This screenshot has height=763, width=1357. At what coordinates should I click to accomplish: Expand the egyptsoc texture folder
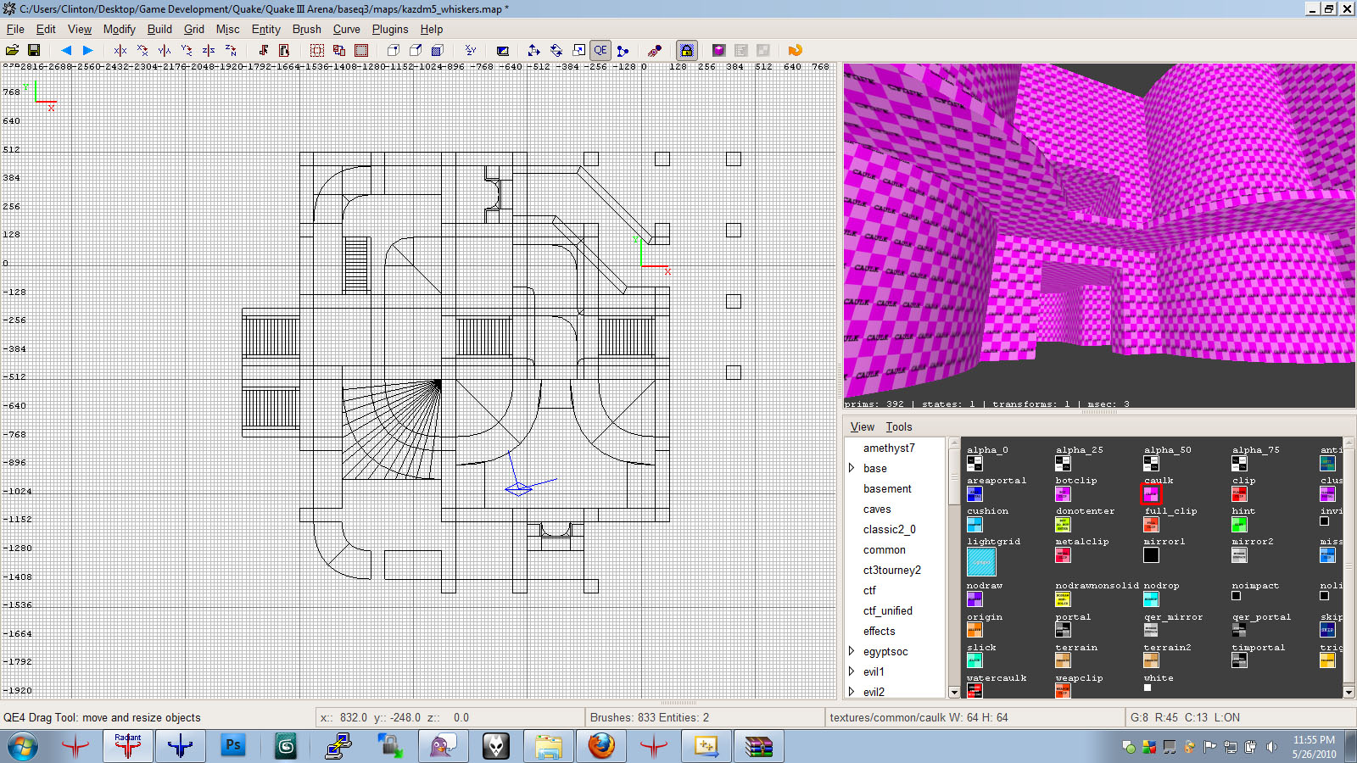pos(852,651)
